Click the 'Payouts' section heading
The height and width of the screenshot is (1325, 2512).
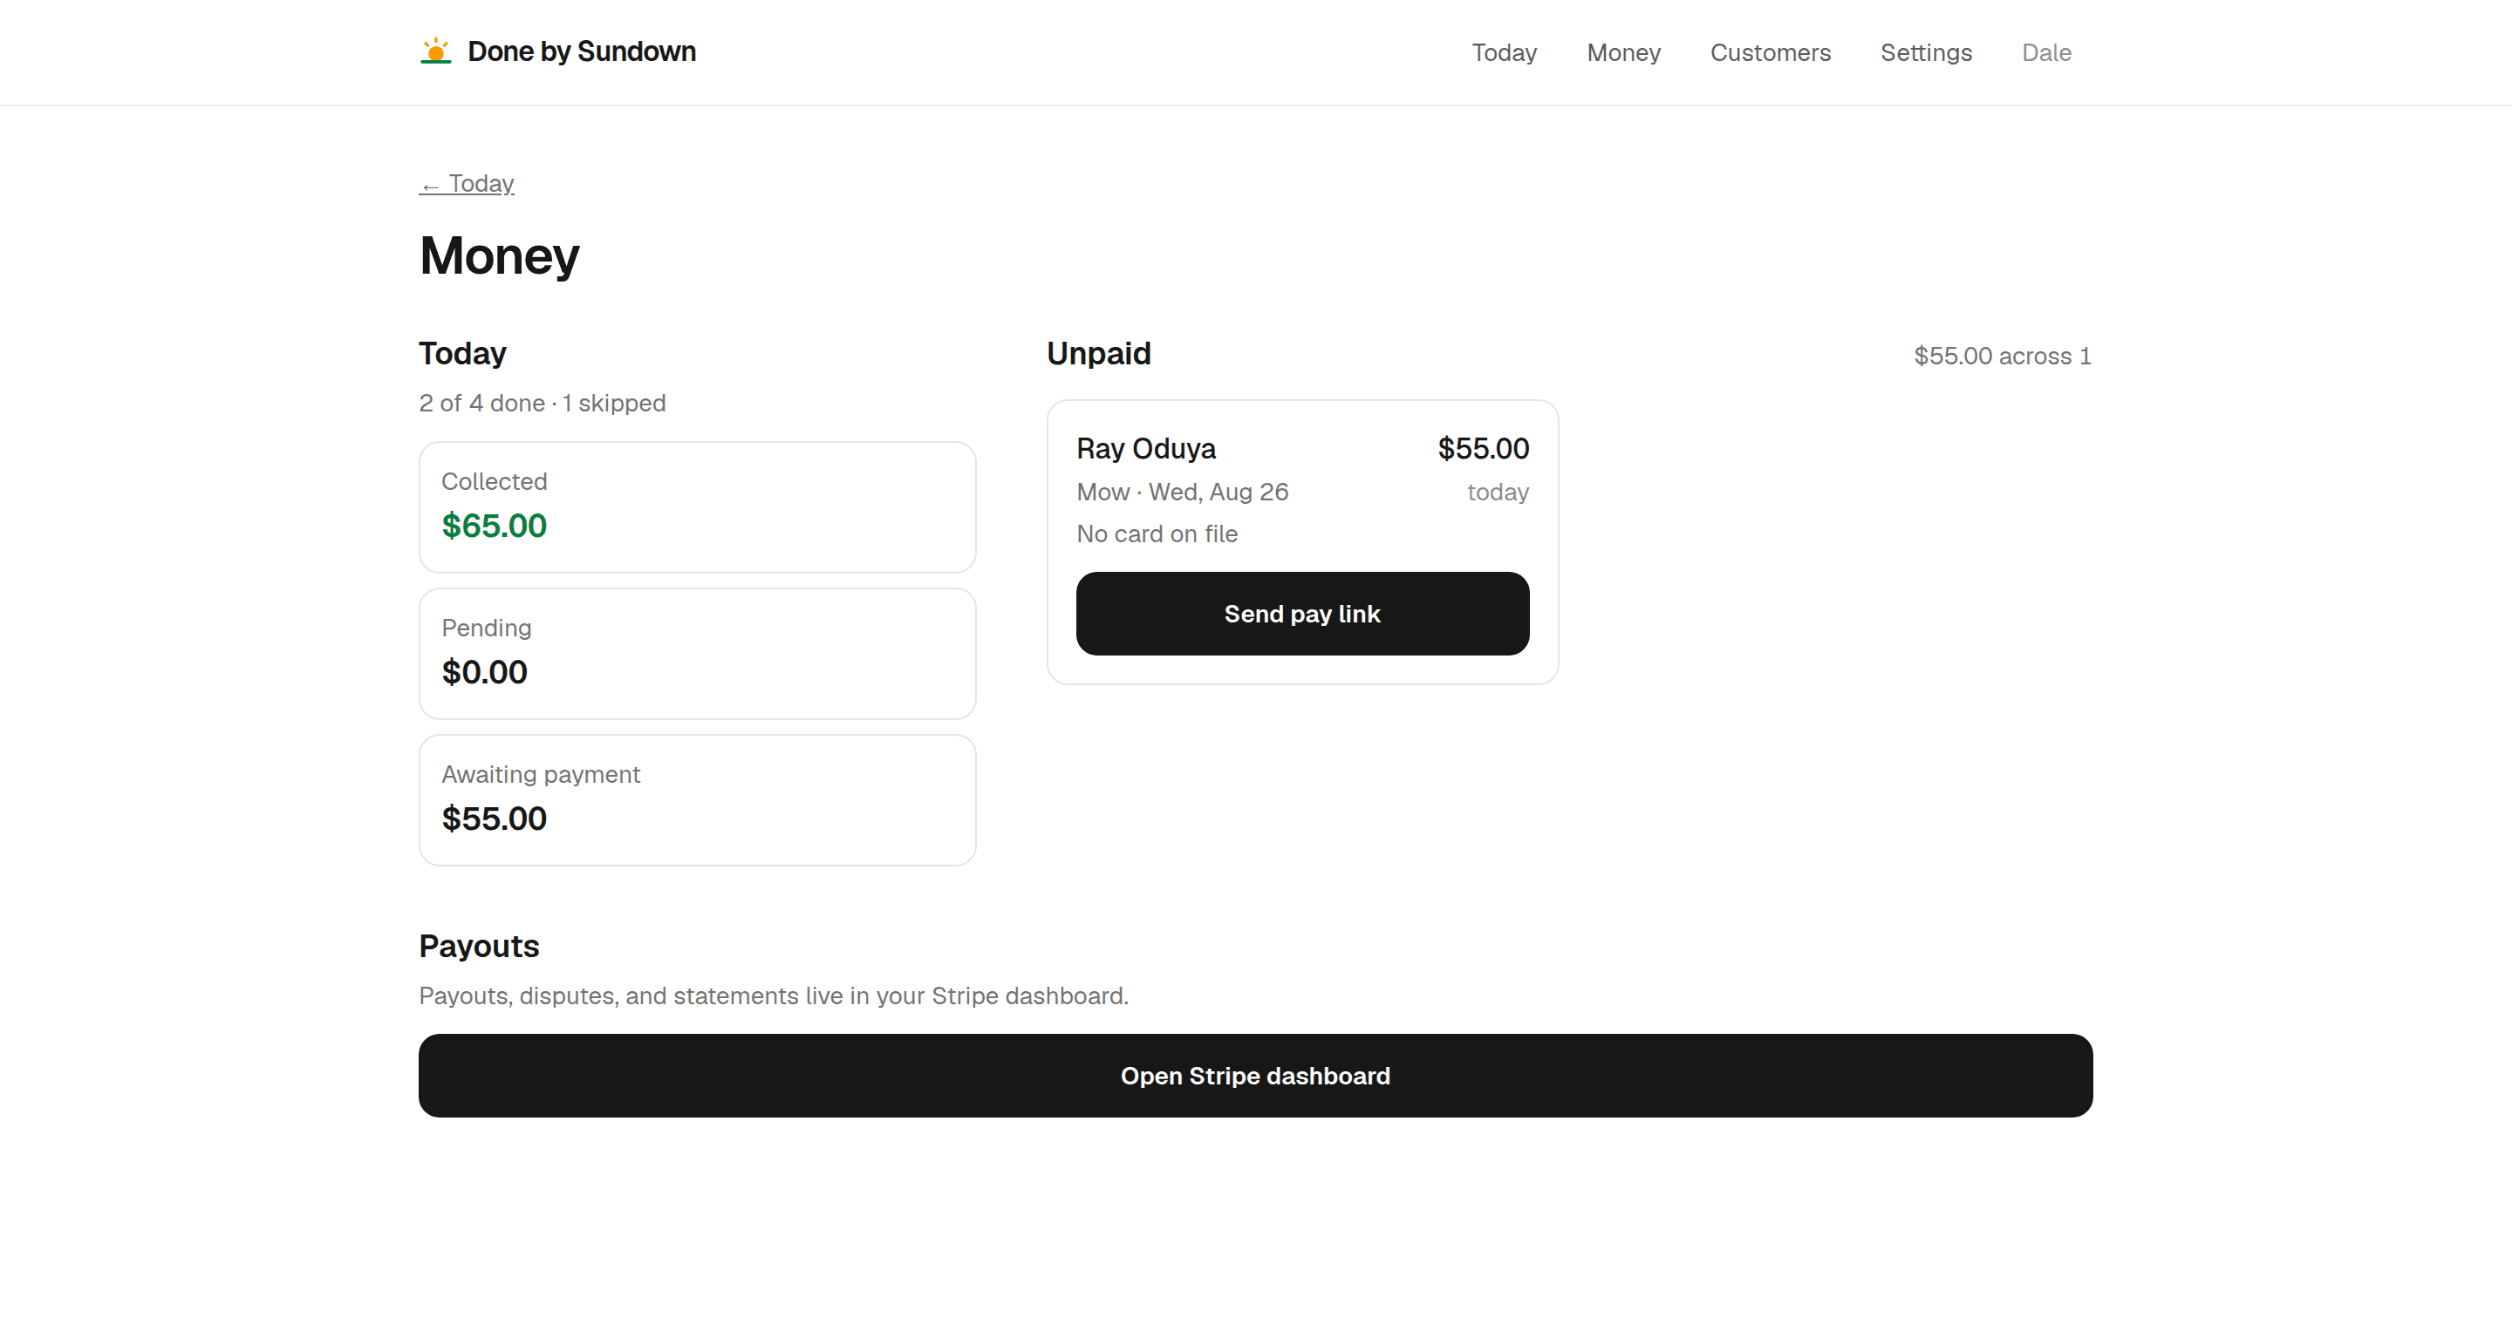[479, 946]
